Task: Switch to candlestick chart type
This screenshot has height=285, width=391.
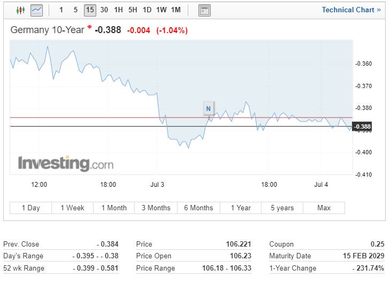Action: click(x=21, y=10)
